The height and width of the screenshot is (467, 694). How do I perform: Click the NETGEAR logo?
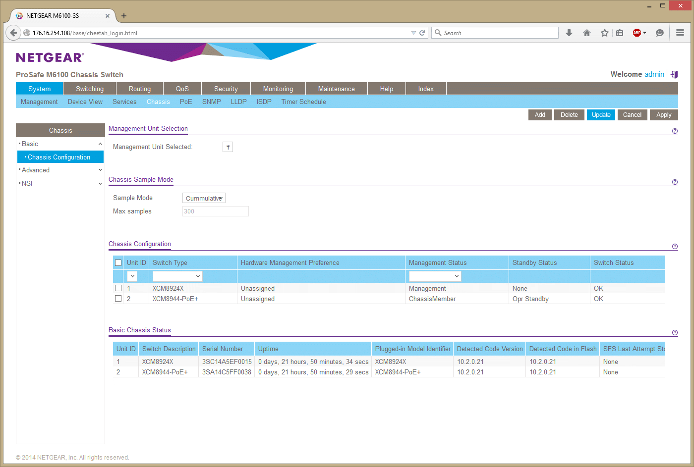[x=50, y=57]
